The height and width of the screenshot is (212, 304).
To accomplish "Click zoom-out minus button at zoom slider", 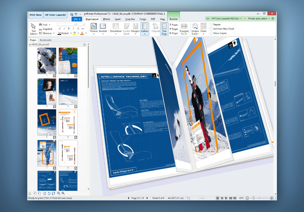I will point(247,198).
